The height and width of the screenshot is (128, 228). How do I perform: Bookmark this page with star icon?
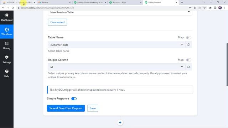tap(204, 8)
